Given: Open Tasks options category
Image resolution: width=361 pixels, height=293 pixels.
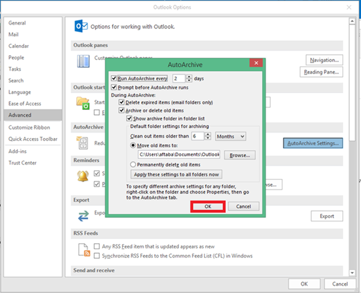Looking at the screenshot, I should pyautogui.click(x=32, y=69).
